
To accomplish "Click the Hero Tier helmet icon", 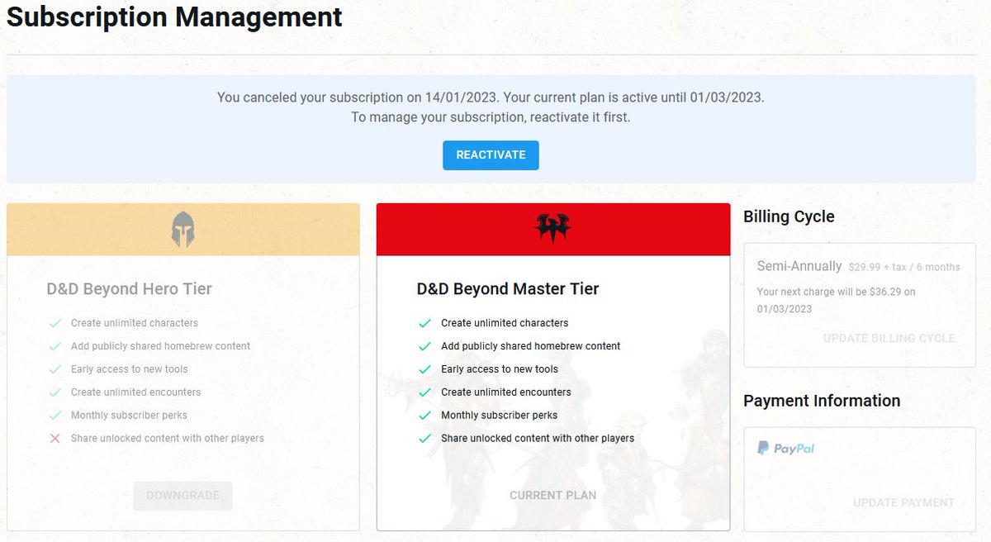I will [x=183, y=229].
